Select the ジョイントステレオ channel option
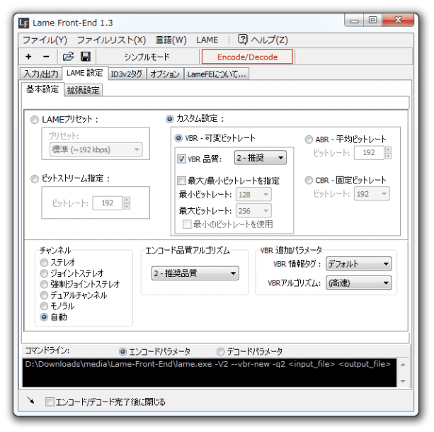Screen dimensions: 434x432 click(44, 273)
